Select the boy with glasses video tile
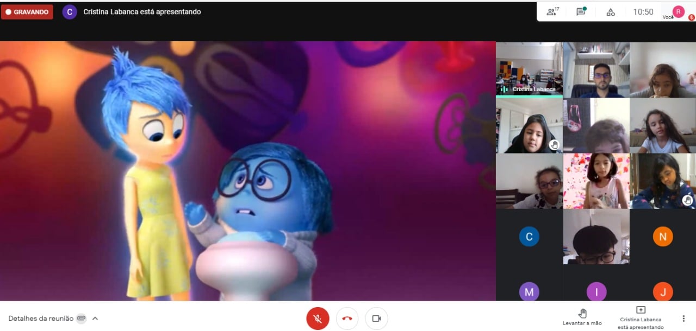This screenshot has width=696, height=331. (x=596, y=237)
